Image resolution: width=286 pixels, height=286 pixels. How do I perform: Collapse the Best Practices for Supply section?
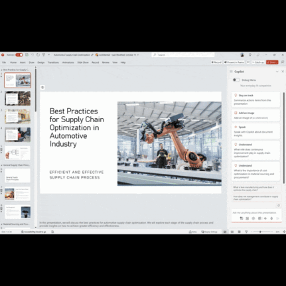[x=1, y=70]
